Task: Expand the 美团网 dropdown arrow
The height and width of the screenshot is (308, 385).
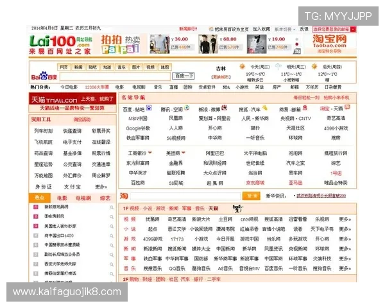Action: (183, 153)
